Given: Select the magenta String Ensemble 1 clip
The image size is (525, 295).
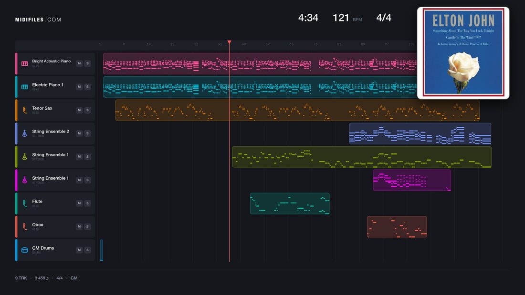Looking at the screenshot, I should point(412,180).
